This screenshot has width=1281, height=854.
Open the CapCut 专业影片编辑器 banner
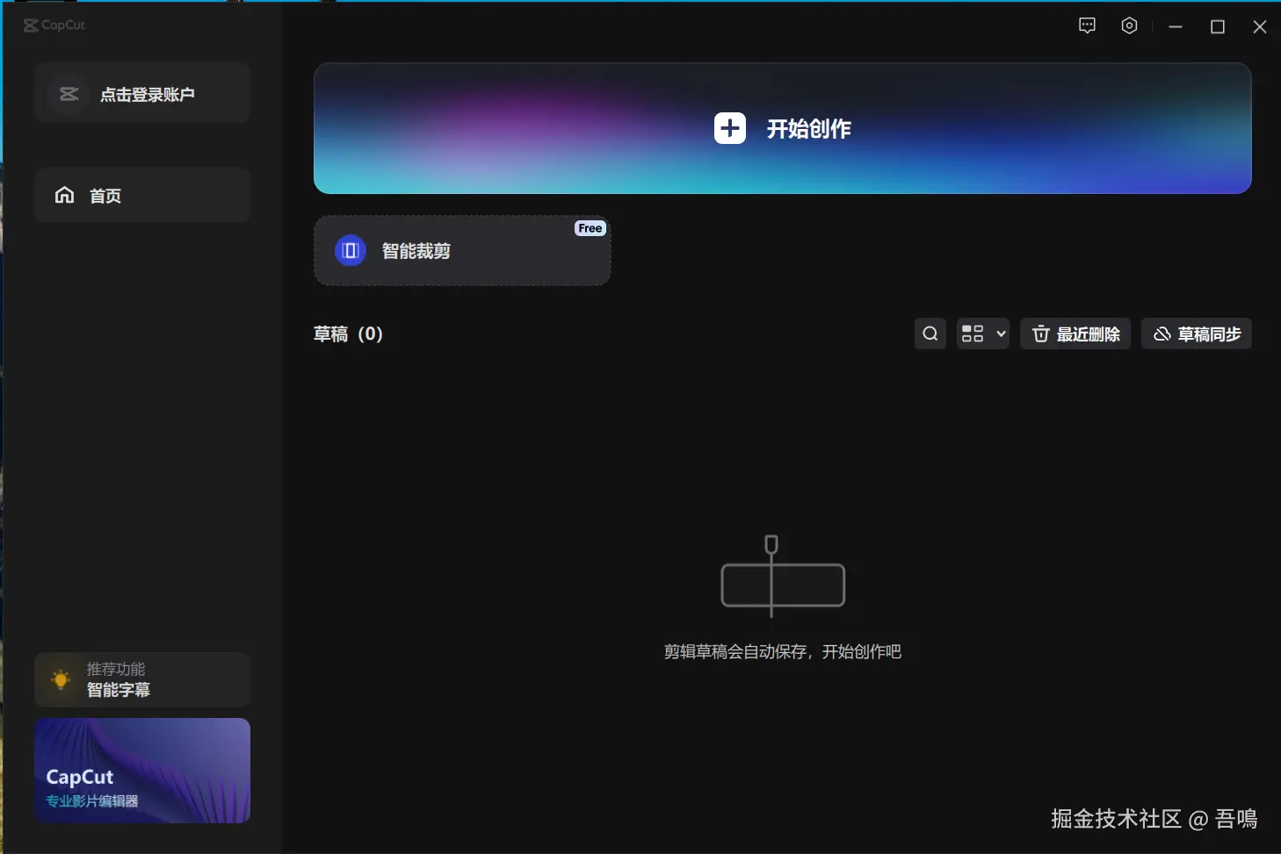pos(142,771)
